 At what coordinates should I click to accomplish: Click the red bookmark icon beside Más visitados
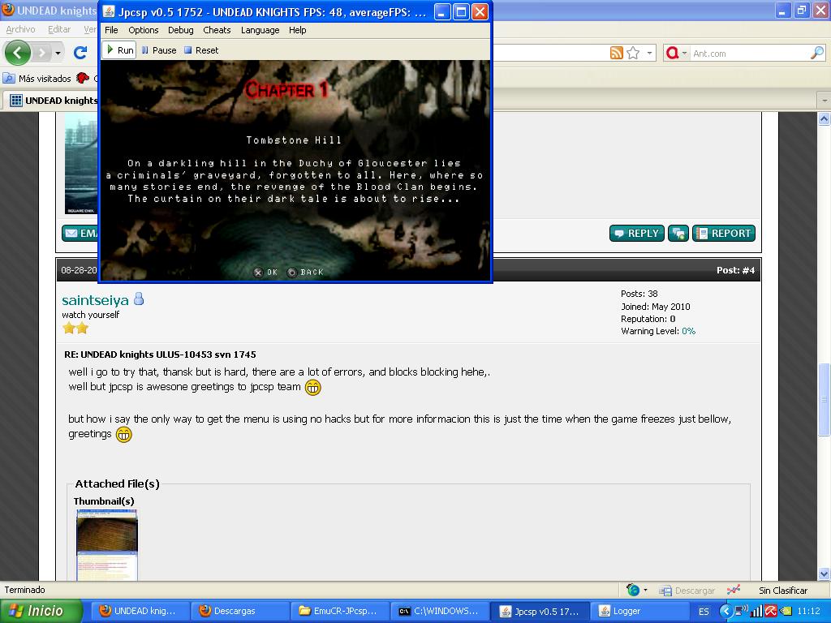coord(83,78)
